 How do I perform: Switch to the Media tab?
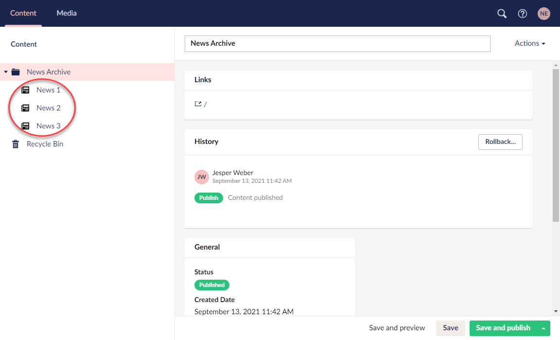coord(67,13)
